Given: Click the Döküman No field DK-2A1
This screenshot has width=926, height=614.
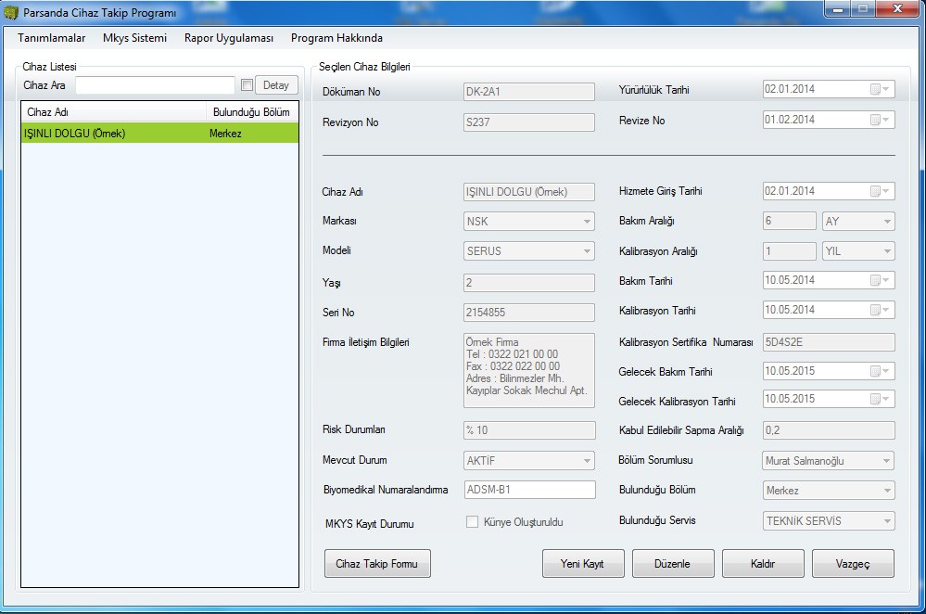Looking at the screenshot, I should tap(529, 92).
